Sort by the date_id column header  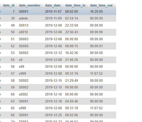[9, 5]
